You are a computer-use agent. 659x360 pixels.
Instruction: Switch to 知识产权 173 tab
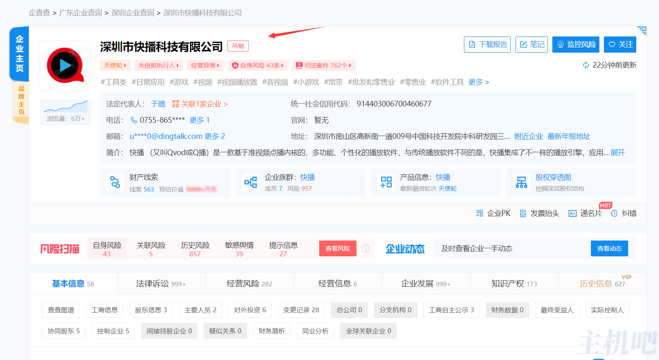[x=514, y=283]
